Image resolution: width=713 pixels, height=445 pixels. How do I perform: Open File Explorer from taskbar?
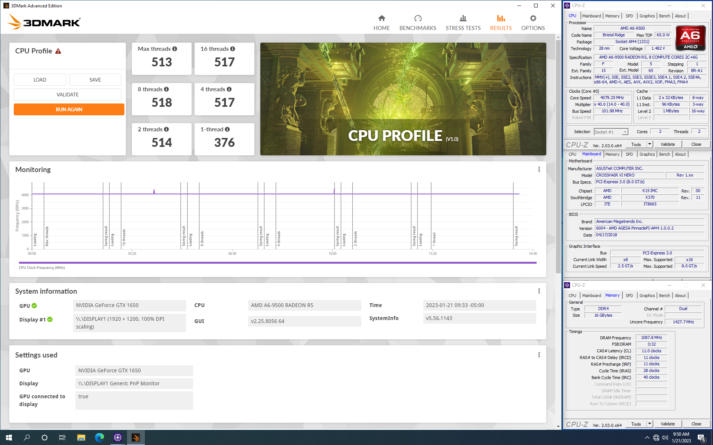[81, 438]
